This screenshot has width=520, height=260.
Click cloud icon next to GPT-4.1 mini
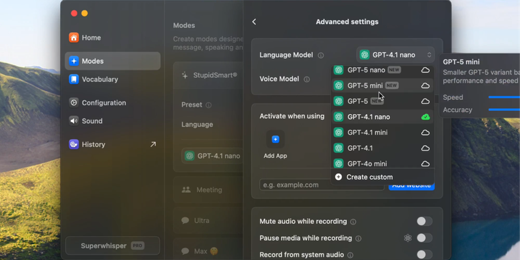click(425, 133)
